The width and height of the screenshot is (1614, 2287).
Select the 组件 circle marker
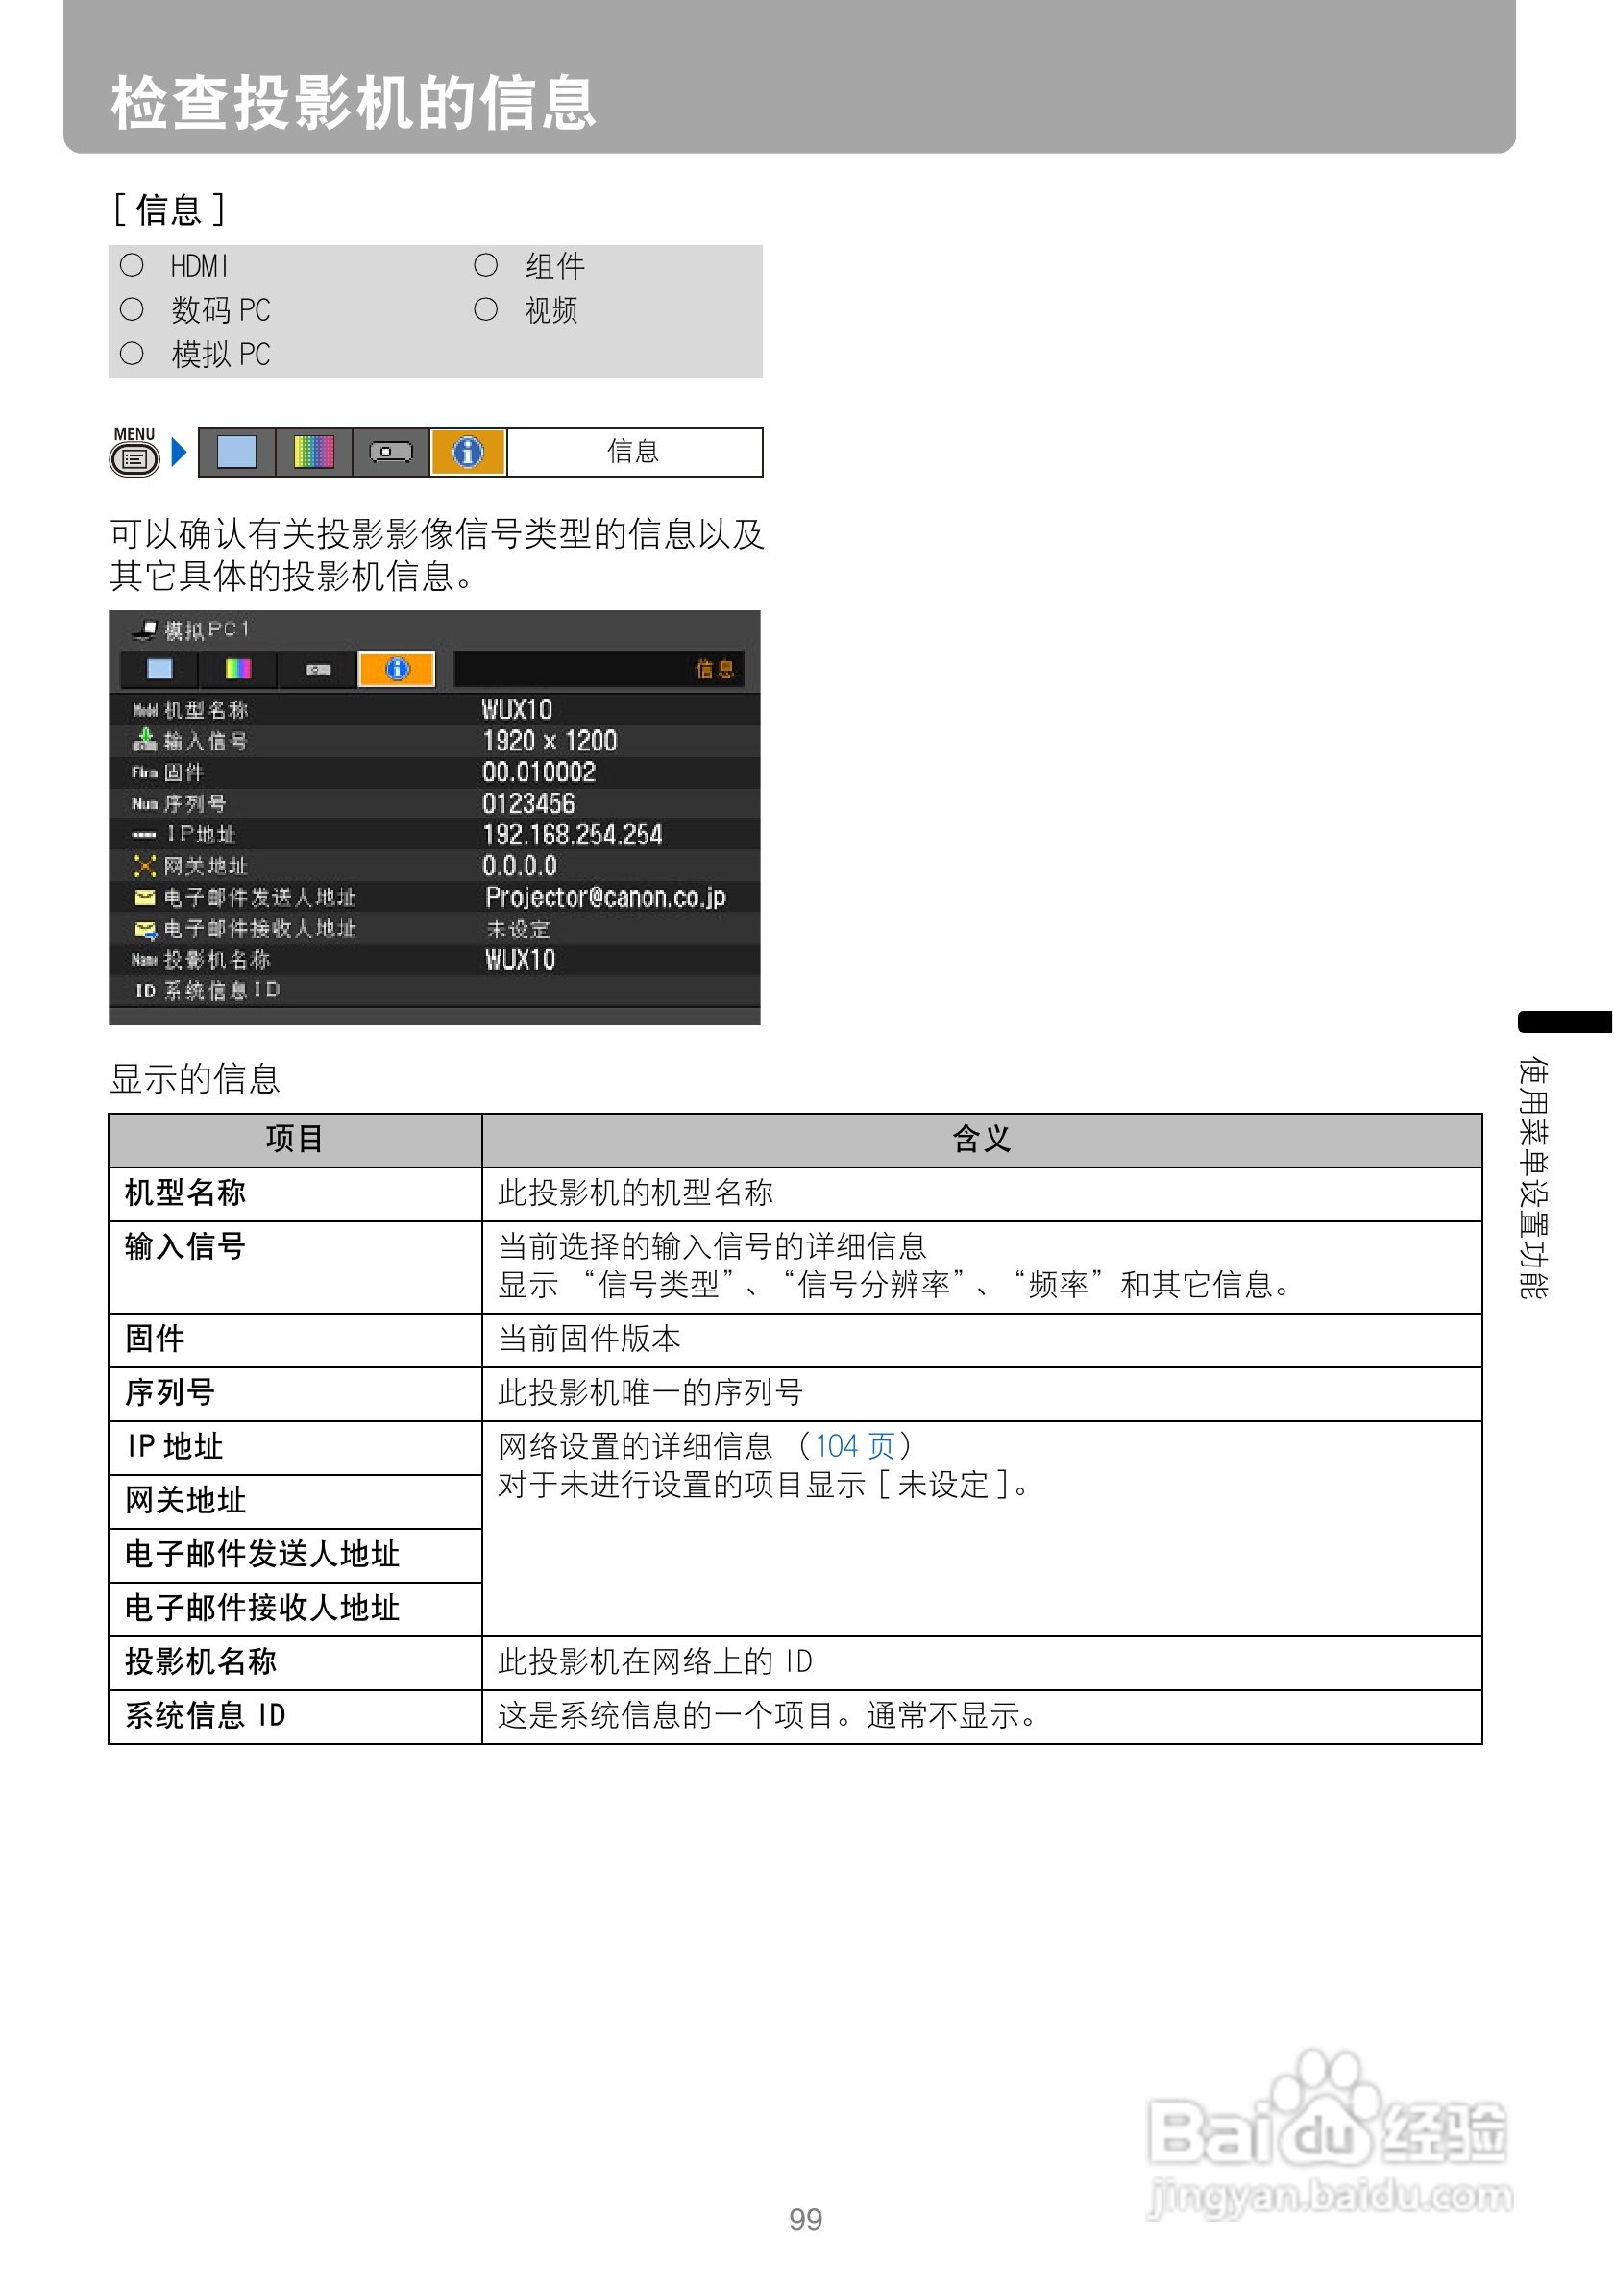coord(486,265)
